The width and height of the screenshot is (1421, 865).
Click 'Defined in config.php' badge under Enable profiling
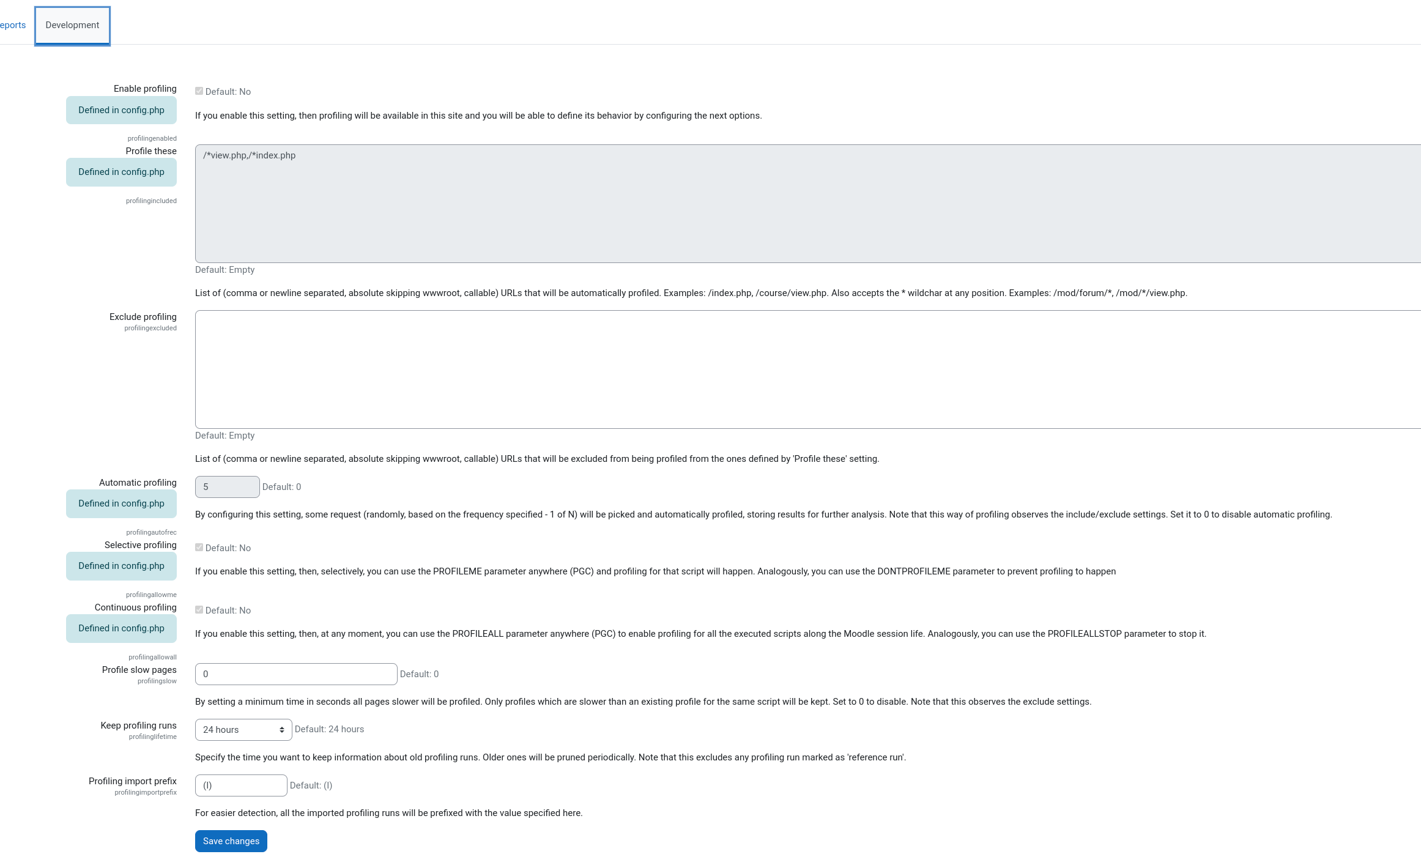point(121,110)
